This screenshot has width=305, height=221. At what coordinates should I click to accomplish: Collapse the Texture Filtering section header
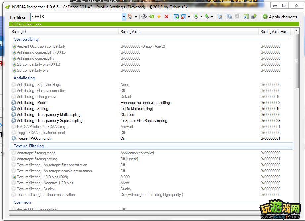click(x=29, y=146)
